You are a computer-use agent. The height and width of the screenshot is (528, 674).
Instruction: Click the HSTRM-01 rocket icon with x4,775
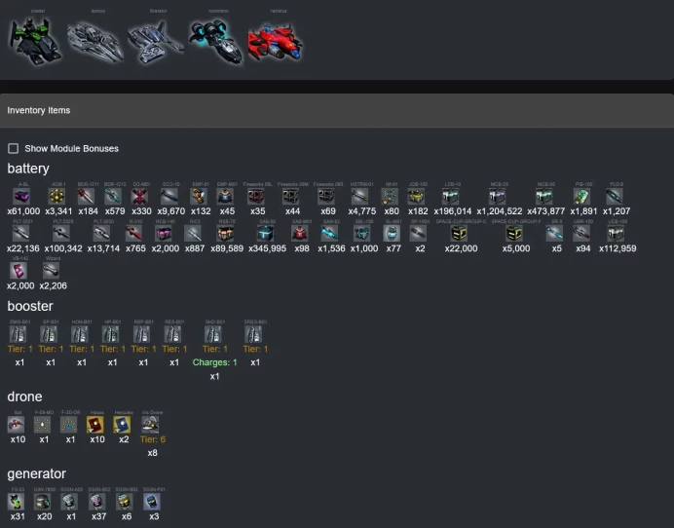tap(359, 197)
